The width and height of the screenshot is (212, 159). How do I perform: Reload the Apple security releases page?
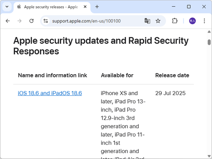(x=31, y=21)
